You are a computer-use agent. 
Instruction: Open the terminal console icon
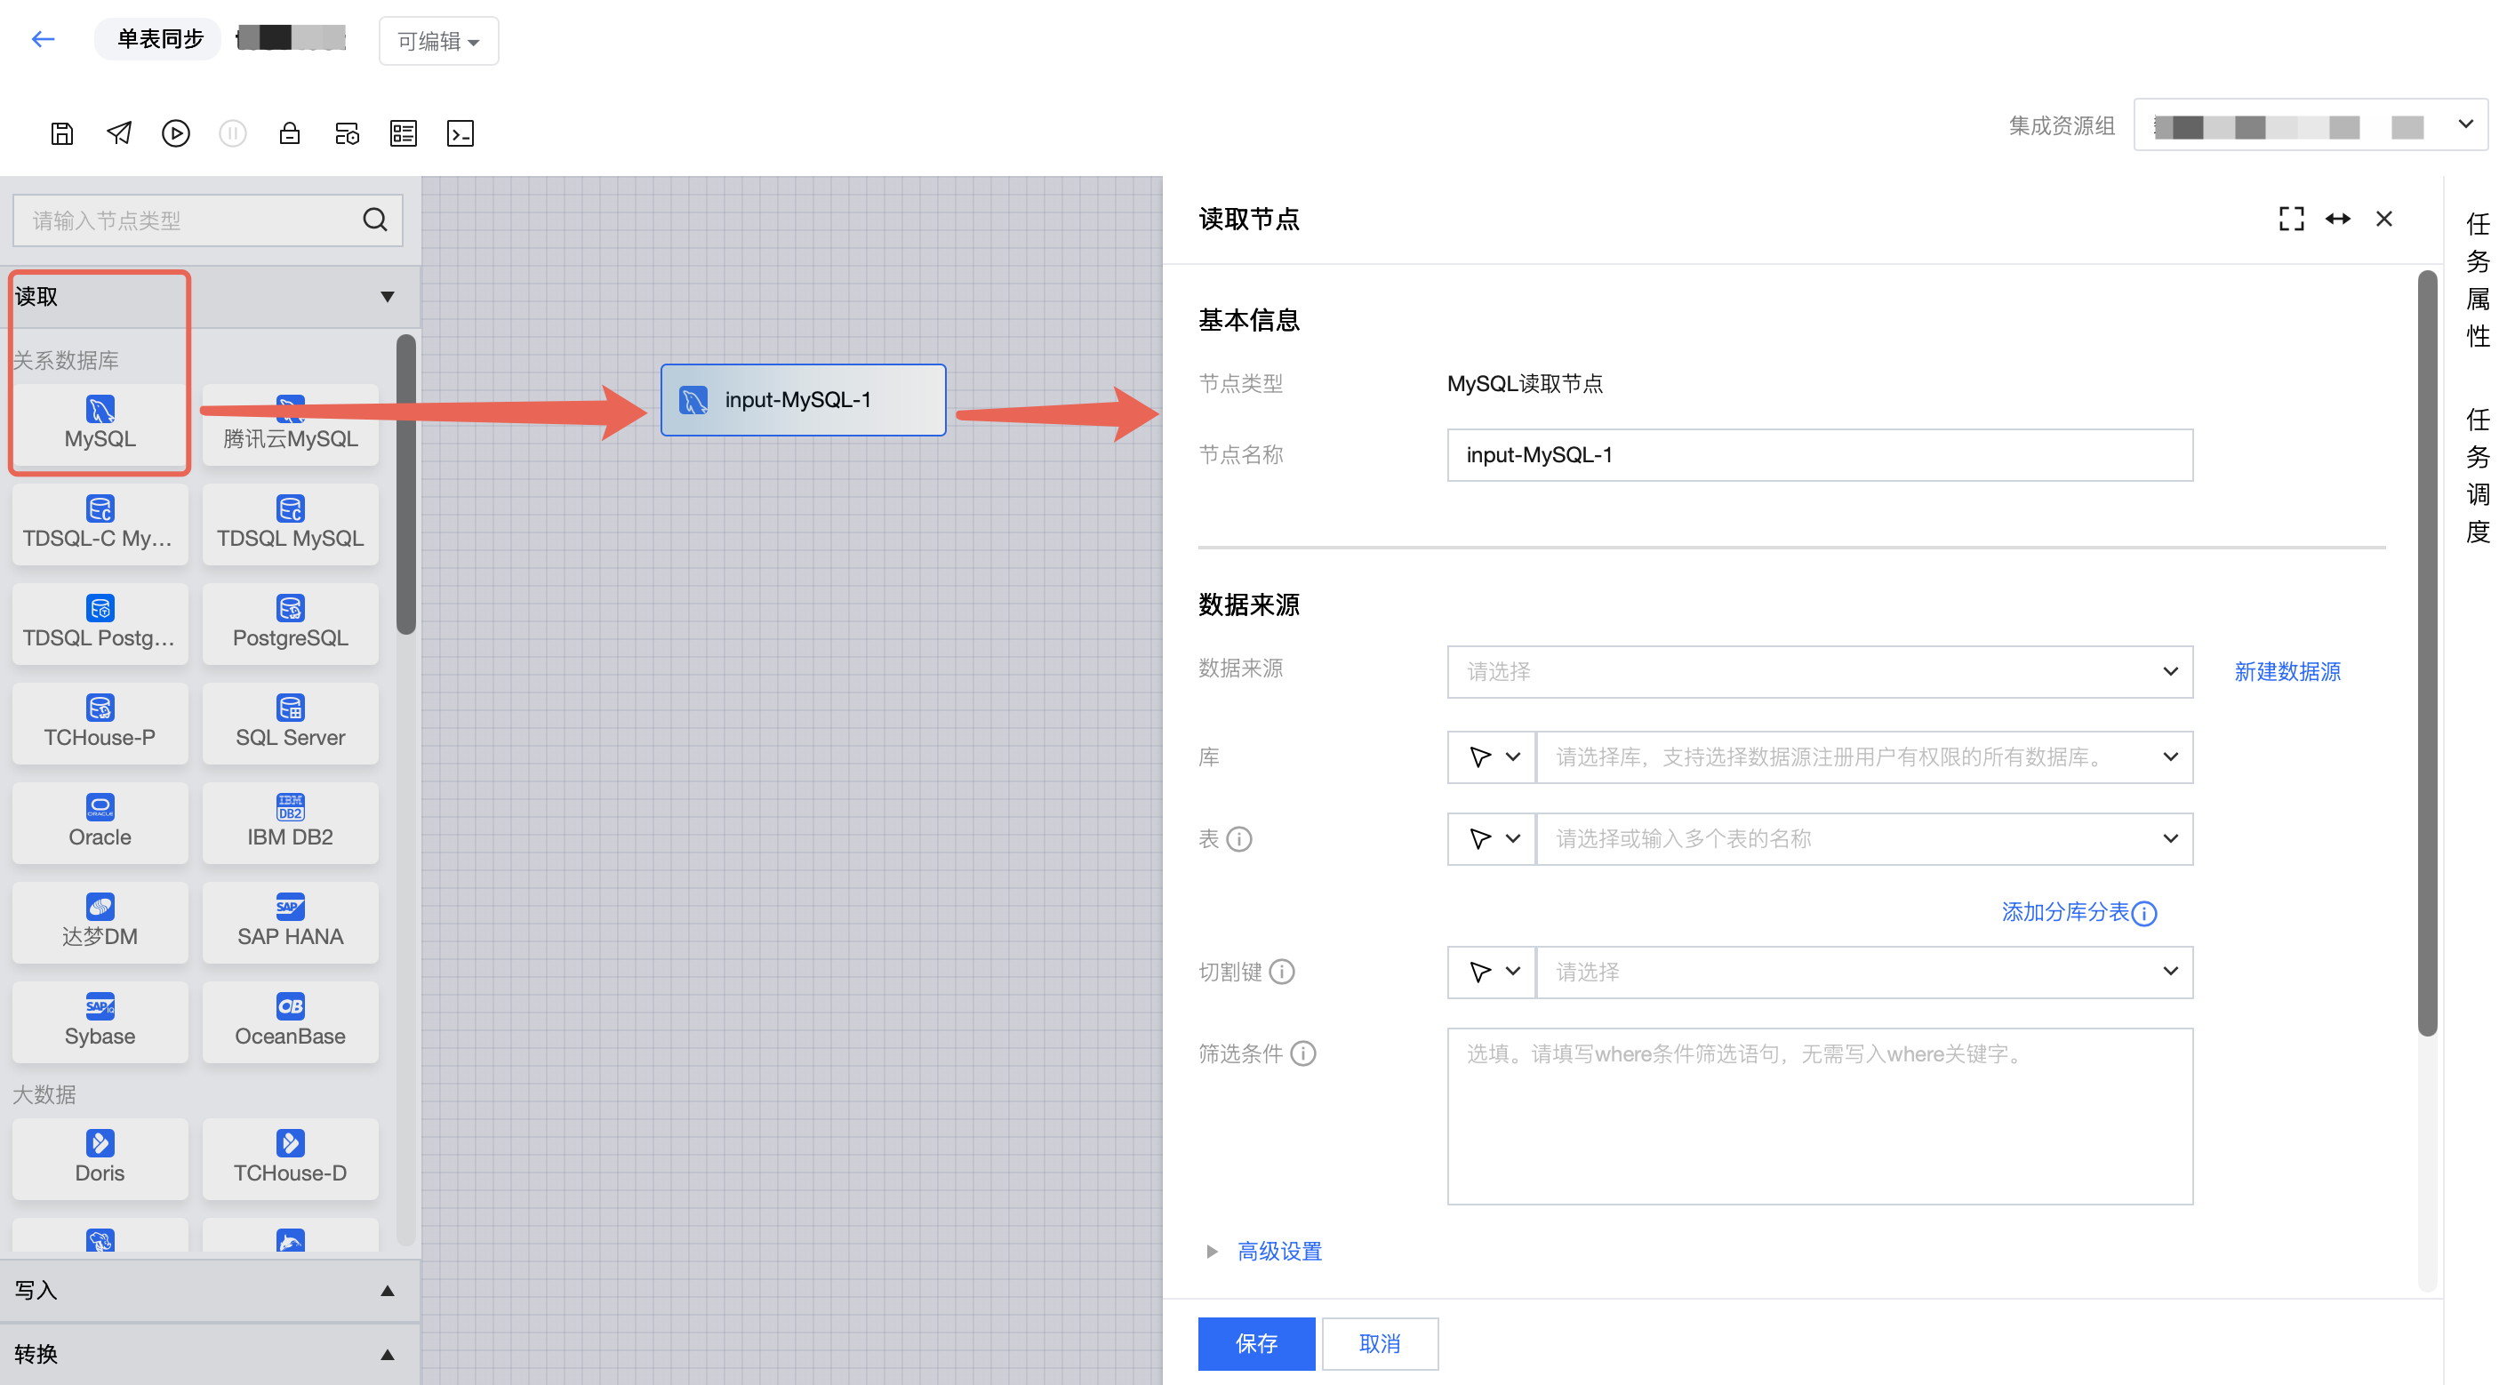click(x=460, y=133)
